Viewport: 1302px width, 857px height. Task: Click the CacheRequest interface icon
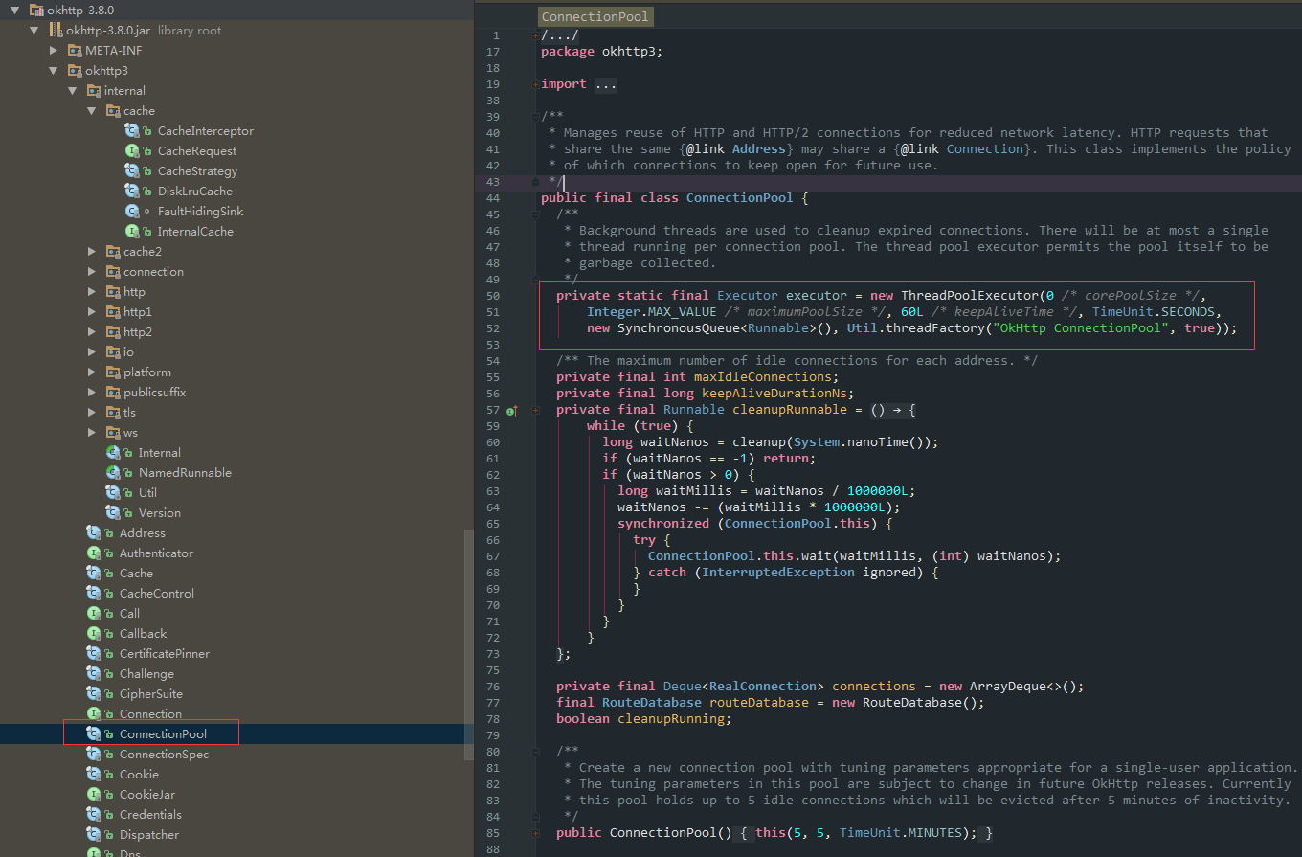tap(132, 151)
